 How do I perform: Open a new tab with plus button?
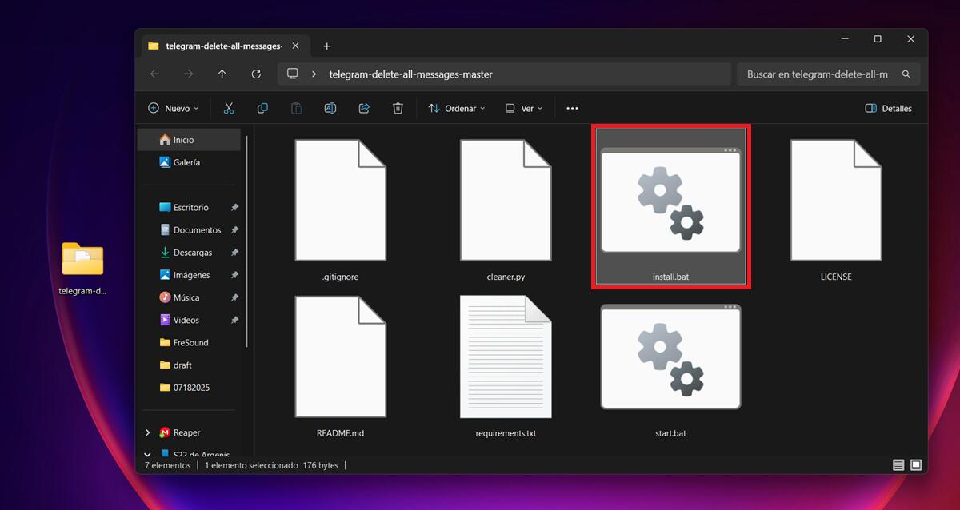[326, 46]
